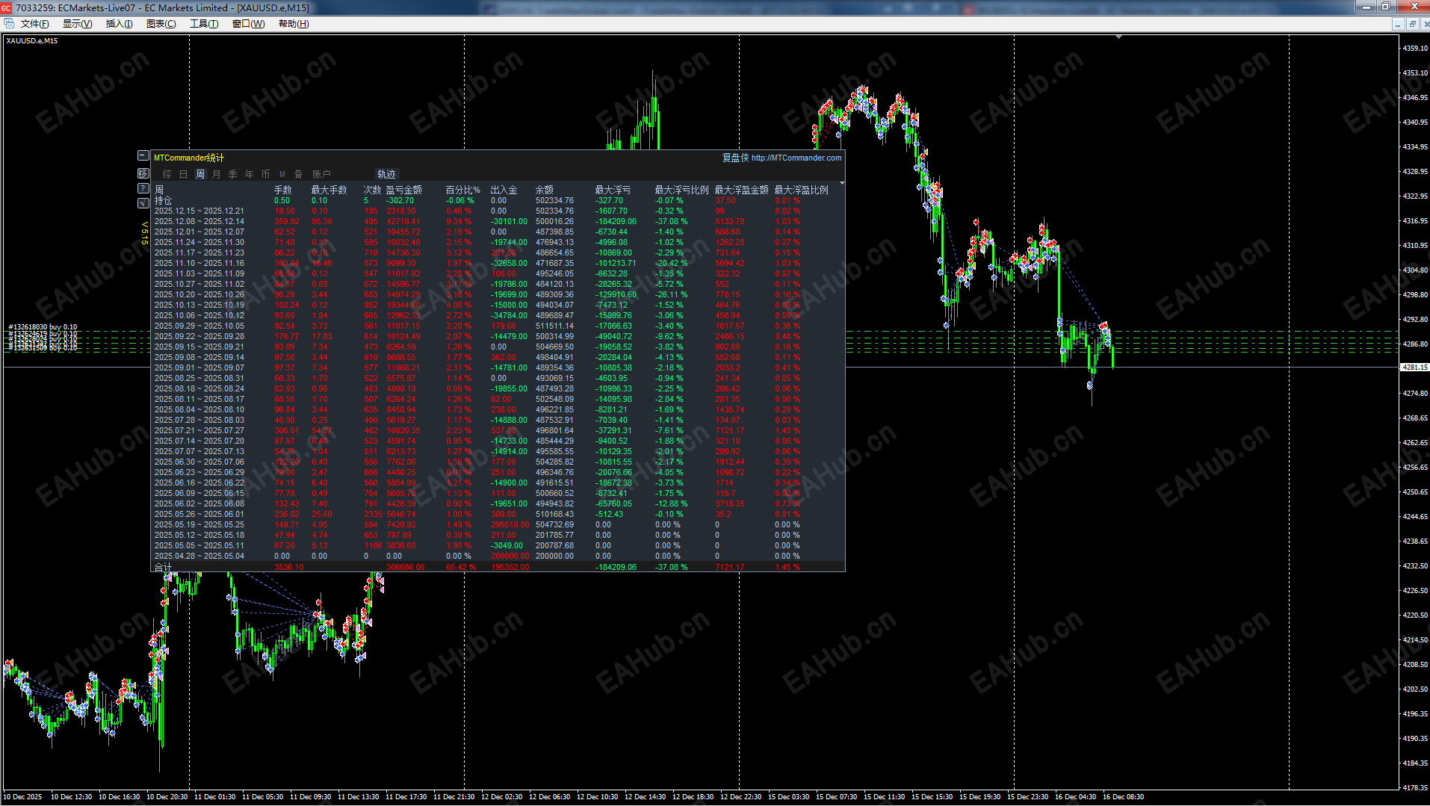The width and height of the screenshot is (1430, 806).
Task: Toggle the checkmark icon beside the panel
Action: point(143,203)
